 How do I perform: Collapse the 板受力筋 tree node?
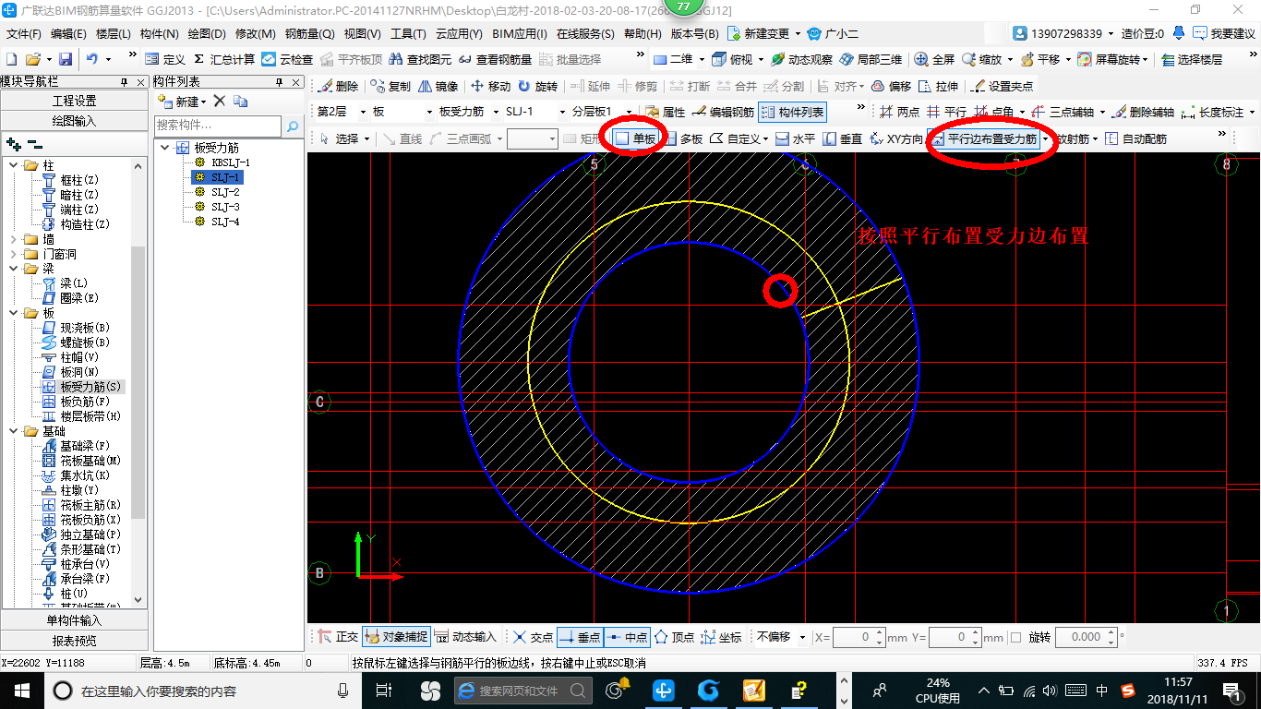[164, 148]
